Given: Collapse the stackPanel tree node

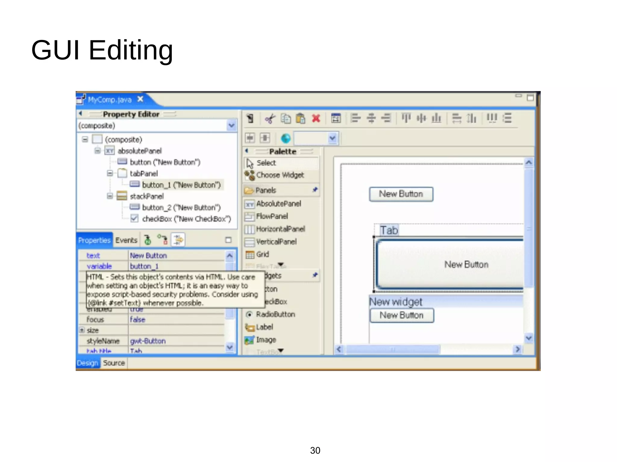Looking at the screenshot, I should coord(110,196).
